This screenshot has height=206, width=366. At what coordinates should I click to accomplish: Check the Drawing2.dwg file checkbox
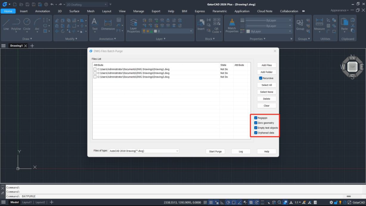(x=95, y=73)
